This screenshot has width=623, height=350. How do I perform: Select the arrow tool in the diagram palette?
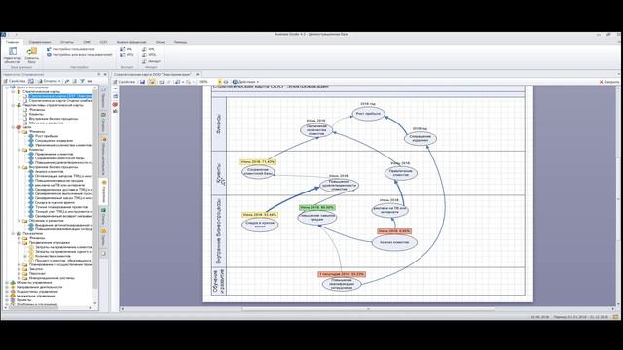click(x=115, y=89)
